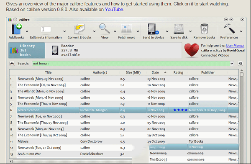Click the binoculars advanced search icon

pyautogui.click(x=12, y=64)
